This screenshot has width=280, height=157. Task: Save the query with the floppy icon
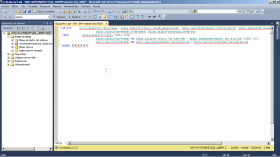tap(24, 11)
